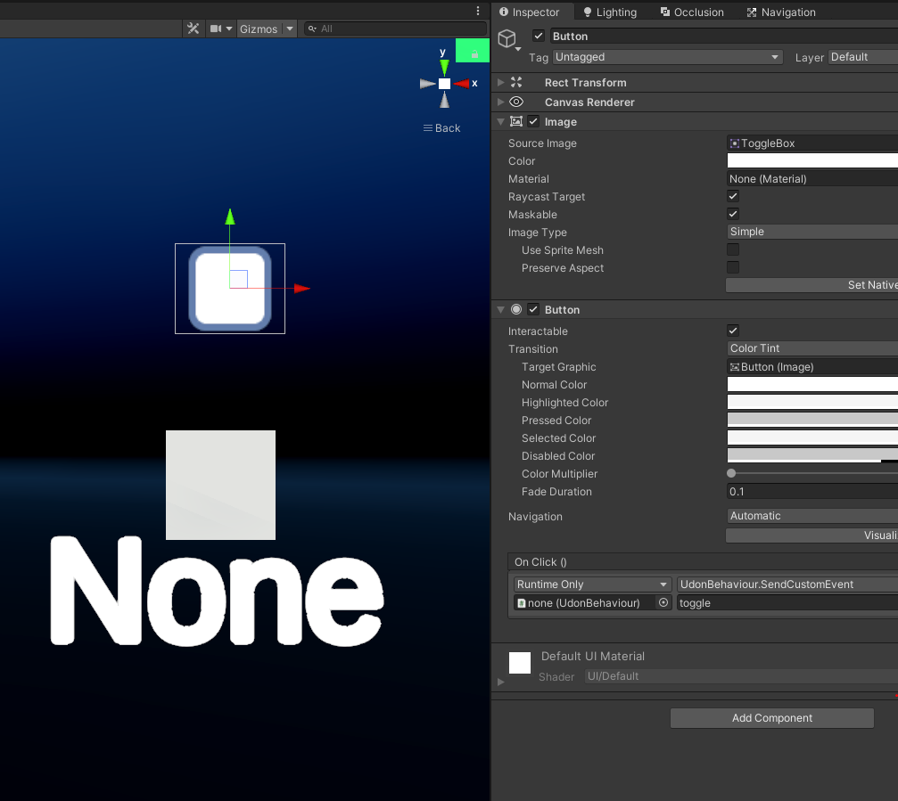Click the green lock icon on gizmo
Screen dimensions: 898x801
click(474, 53)
